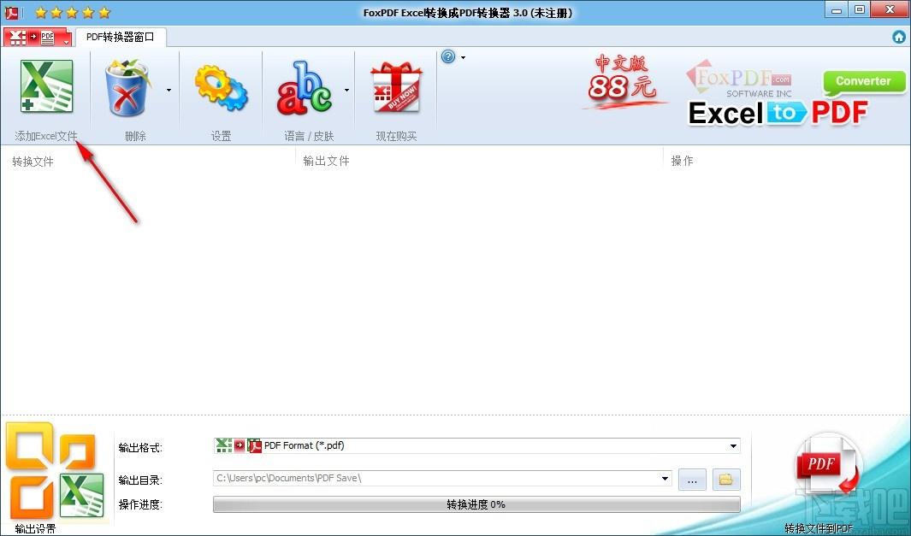
Task: Click the 操作 column header
Action: pos(682,161)
